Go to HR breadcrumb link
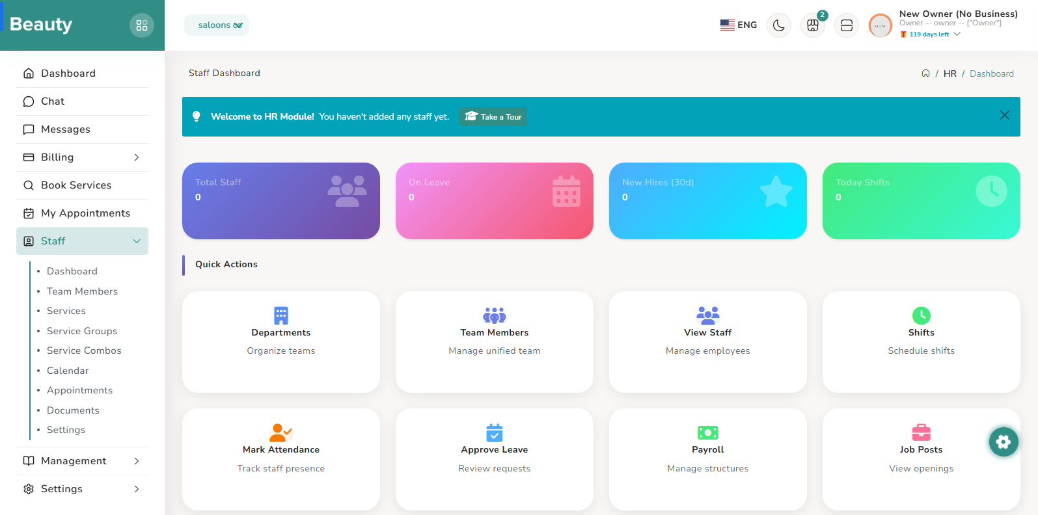 point(950,73)
